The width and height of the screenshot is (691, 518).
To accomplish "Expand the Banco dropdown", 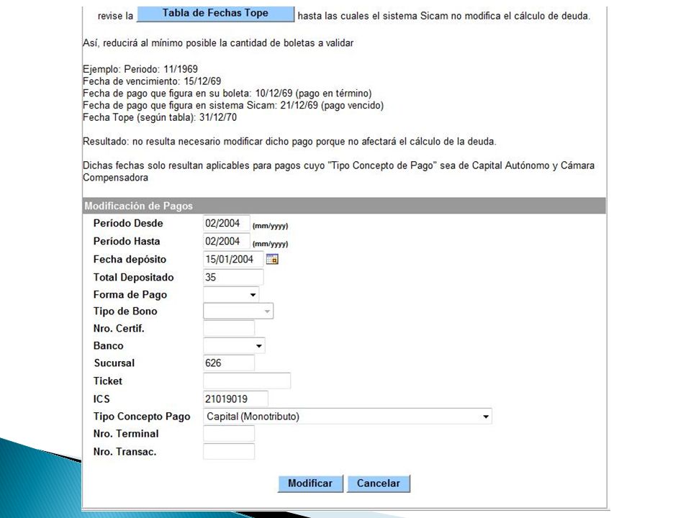I will click(234, 346).
